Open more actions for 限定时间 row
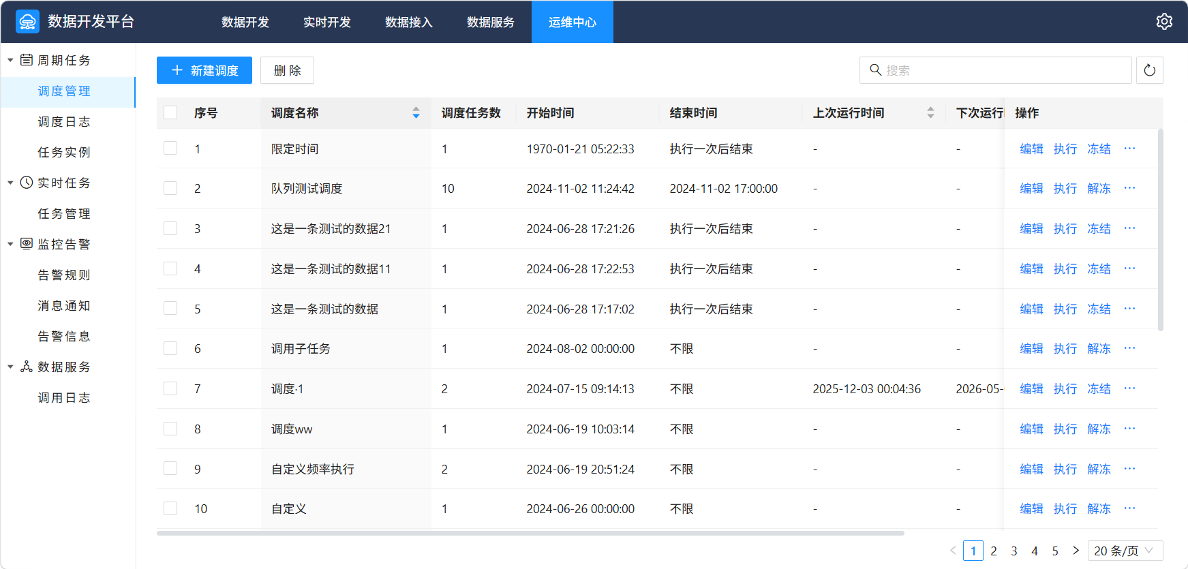Viewport: 1188px width, 569px height. click(x=1129, y=149)
